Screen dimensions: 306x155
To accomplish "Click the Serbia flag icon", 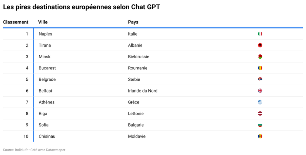I will pos(260,79).
